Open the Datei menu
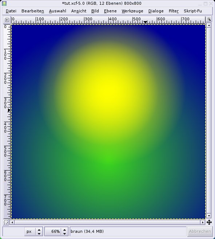 [11, 11]
